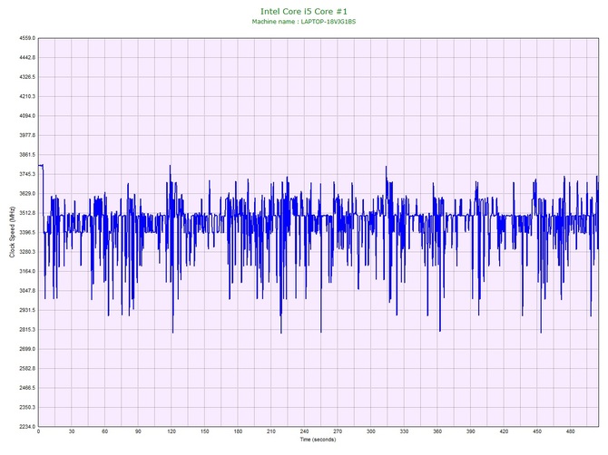Click the 3977.8 y-axis value
Screen dimensions: 608x455
tap(27, 136)
